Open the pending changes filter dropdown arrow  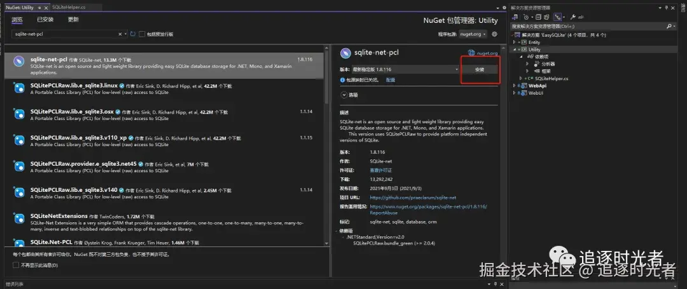click(531, 17)
